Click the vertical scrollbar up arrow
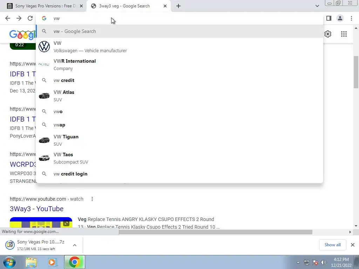Screen dimensions: 359x269 [x=356, y=28]
